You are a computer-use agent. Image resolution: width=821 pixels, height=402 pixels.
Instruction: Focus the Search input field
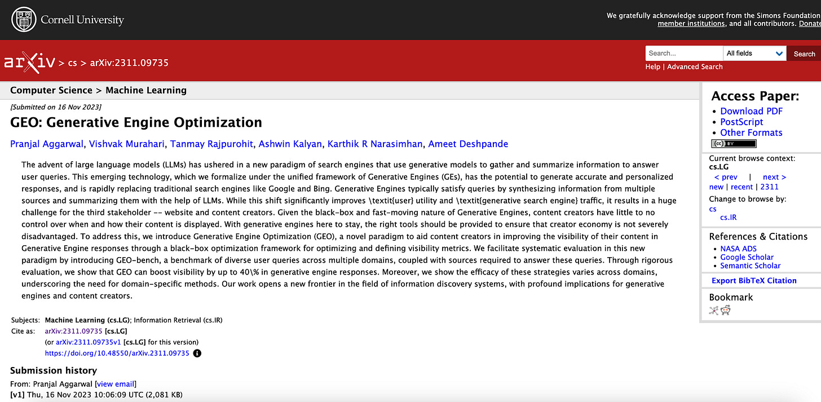[684, 54]
